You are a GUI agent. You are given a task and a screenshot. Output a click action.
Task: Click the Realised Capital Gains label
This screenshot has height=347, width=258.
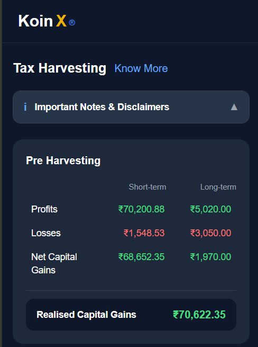[x=86, y=315]
